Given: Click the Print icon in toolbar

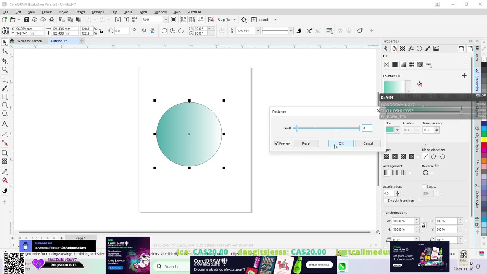Looking at the screenshot, I should (x=51, y=19).
